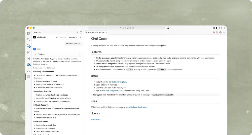This screenshot has height=135, width=252.
Task: Open the Explorer view in the activity bar
Action: point(28,33)
